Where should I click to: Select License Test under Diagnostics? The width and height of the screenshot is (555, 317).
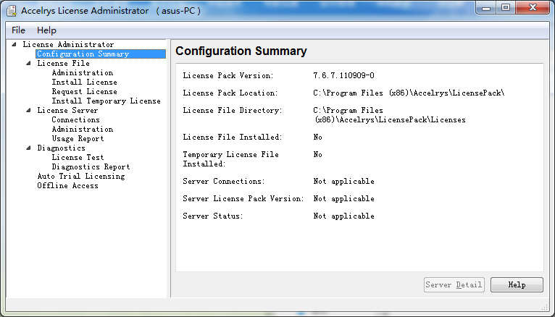point(78,158)
